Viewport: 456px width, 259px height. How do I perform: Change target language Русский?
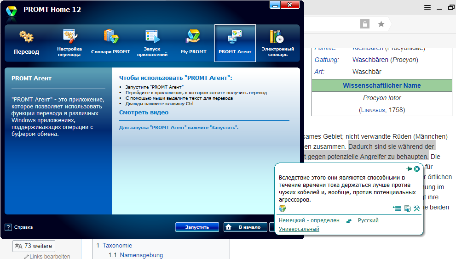pos(368,220)
